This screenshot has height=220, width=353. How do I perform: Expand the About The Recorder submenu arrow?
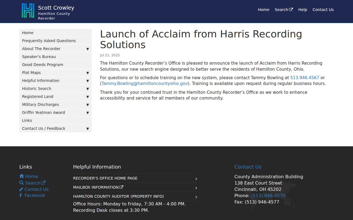click(x=87, y=49)
